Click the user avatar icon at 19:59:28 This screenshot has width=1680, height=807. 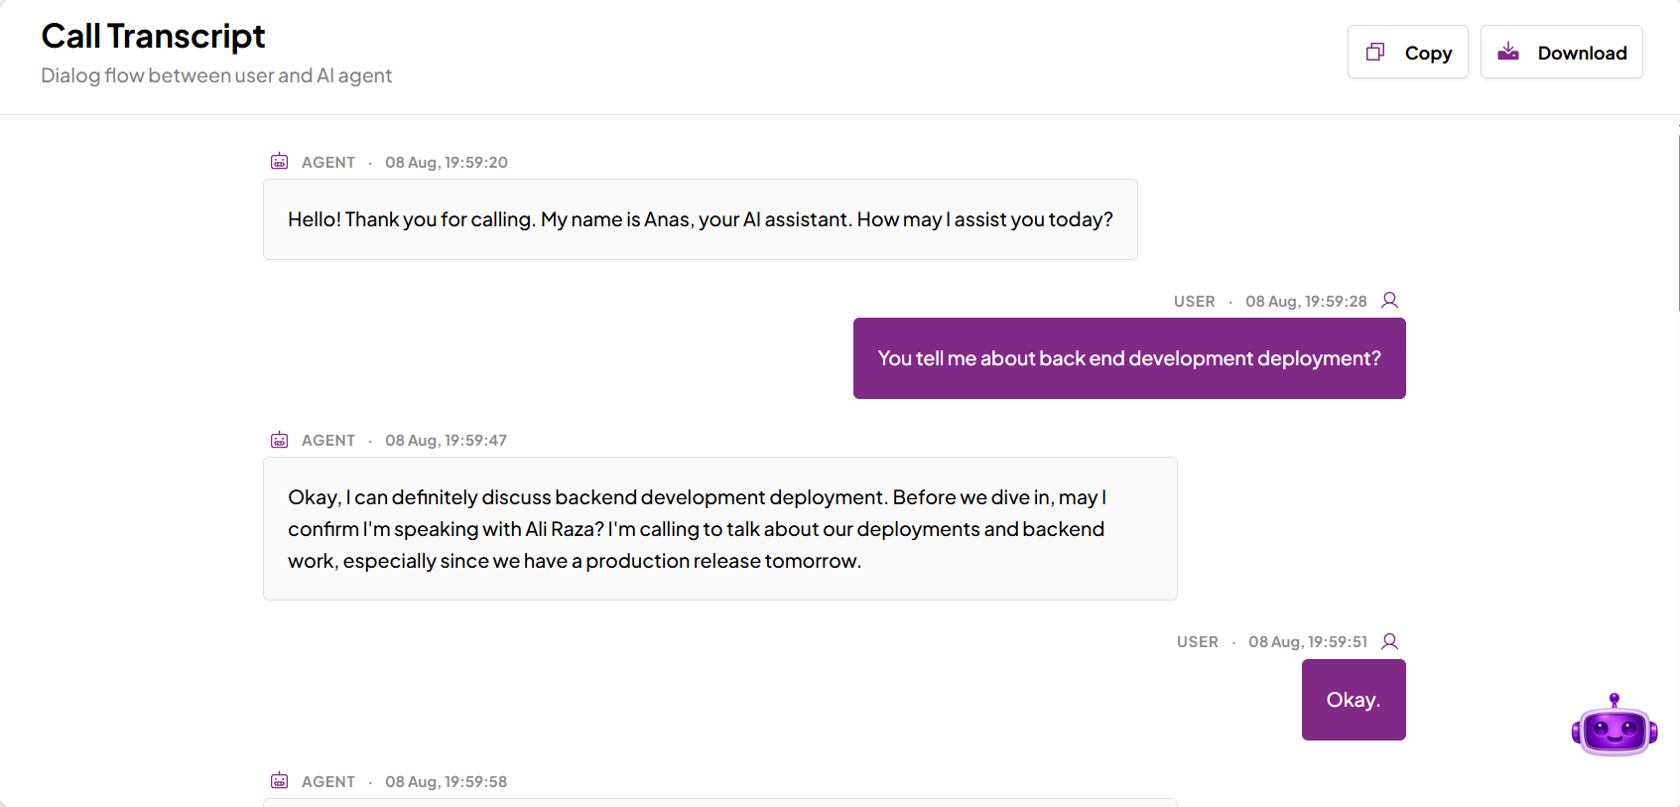tap(1390, 300)
